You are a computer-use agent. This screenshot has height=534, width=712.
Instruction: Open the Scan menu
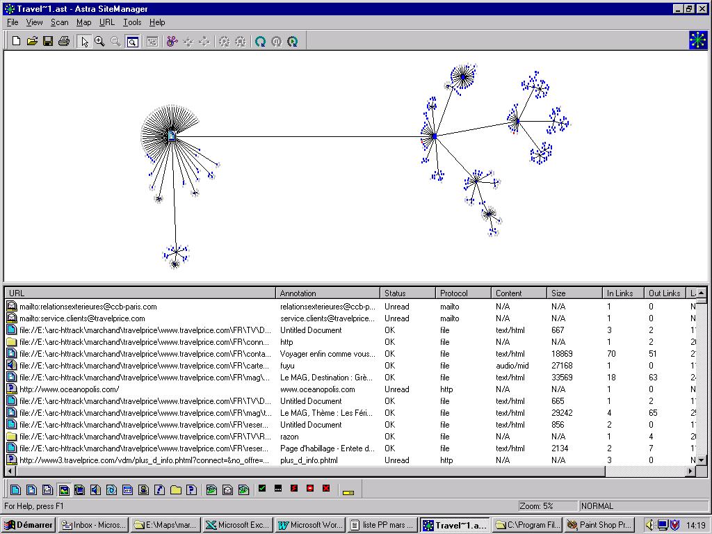tap(60, 22)
